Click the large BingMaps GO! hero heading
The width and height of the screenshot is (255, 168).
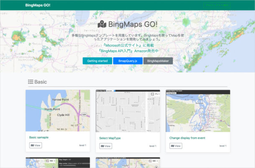click(x=133, y=24)
